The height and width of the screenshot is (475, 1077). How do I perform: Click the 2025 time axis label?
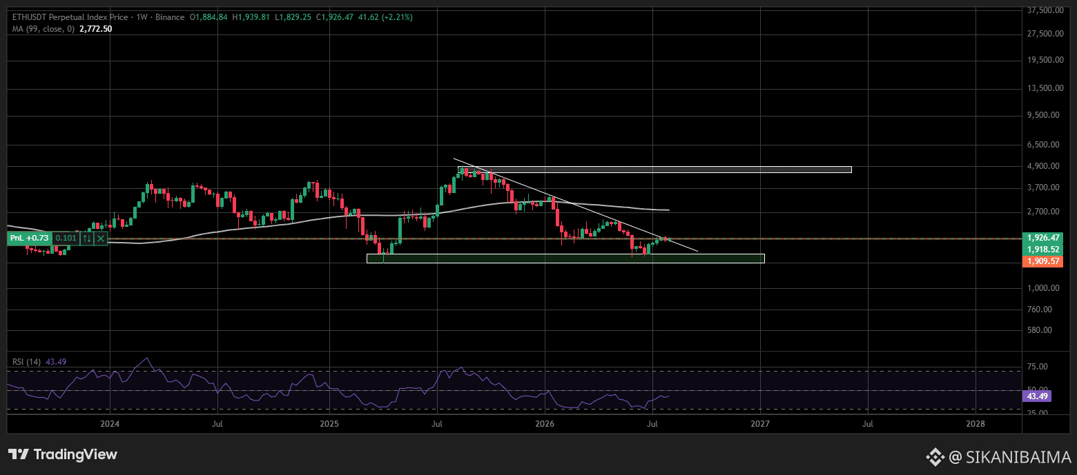click(x=329, y=423)
